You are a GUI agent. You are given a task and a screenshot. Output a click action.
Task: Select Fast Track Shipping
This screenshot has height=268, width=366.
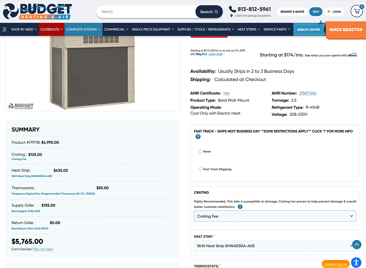click(x=200, y=169)
